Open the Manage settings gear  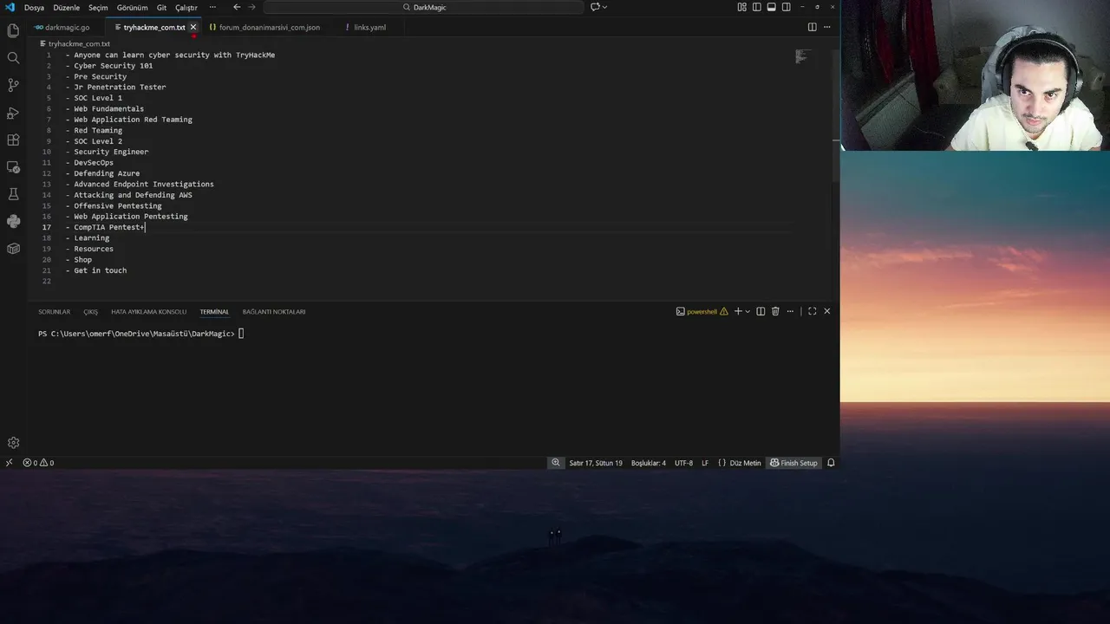pos(13,442)
